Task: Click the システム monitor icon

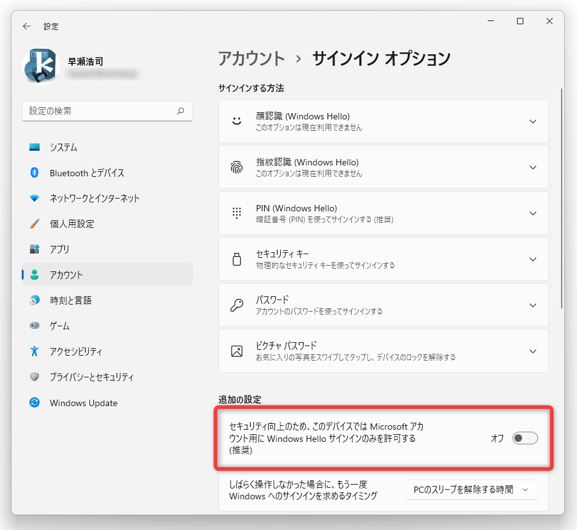Action: pos(34,148)
